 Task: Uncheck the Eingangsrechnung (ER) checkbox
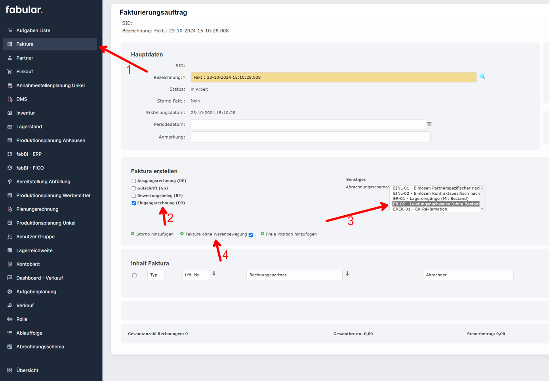(133, 203)
